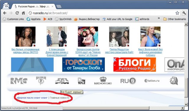The height and width of the screenshot is (111, 189).
Task: Open the ACB bookmark
Action: [48, 19]
